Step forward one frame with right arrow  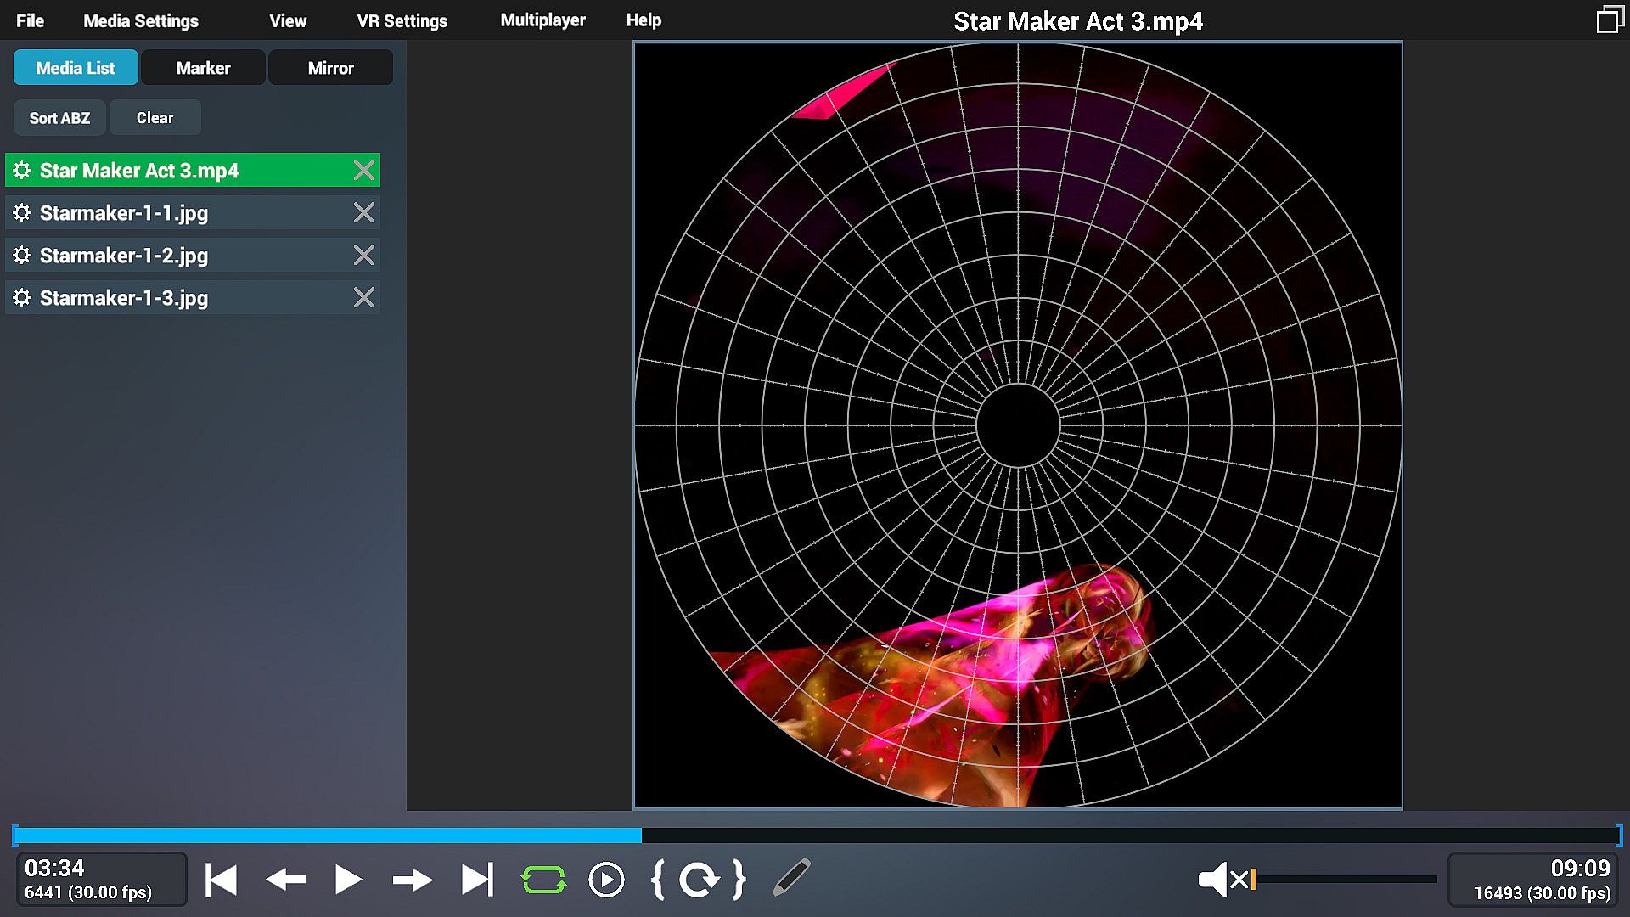tap(413, 880)
